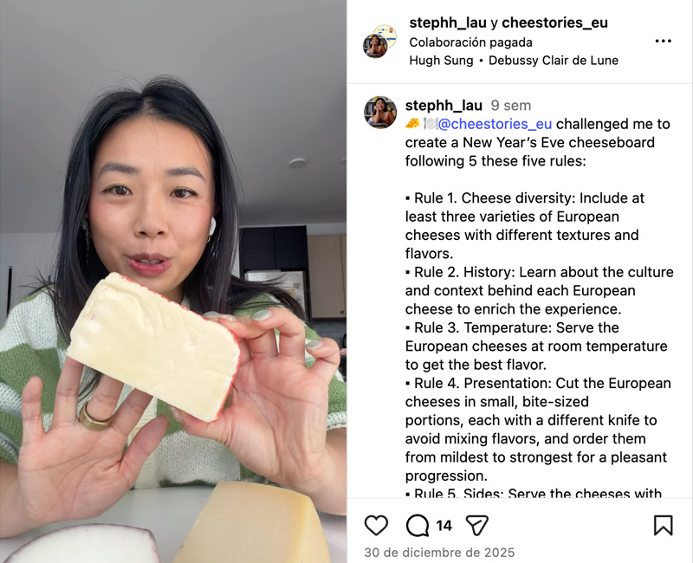Screen dimensions: 693x563
Task: Open cheestories_eu profile from header
Action: (554, 23)
